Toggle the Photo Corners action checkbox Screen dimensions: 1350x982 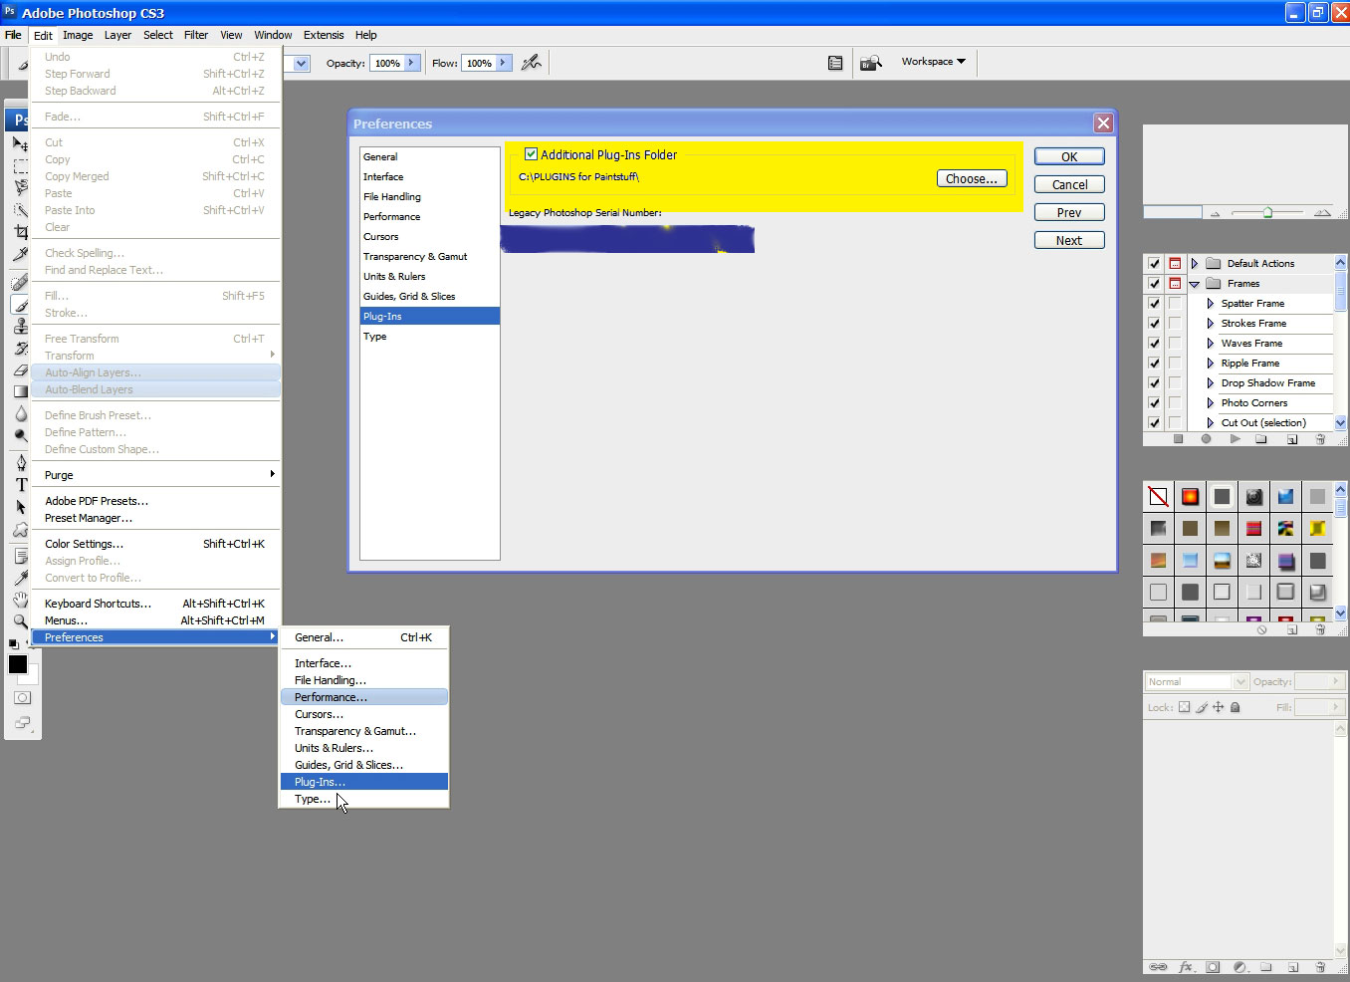(1154, 403)
